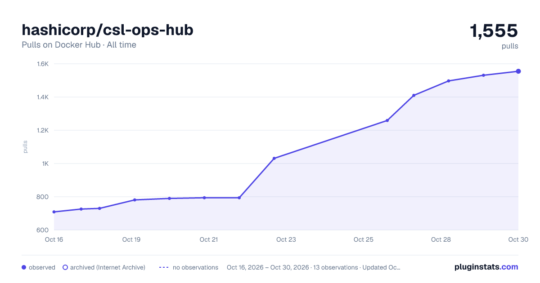
Task: Click the rotated 'pulls' y-axis title
Action: click(26, 147)
